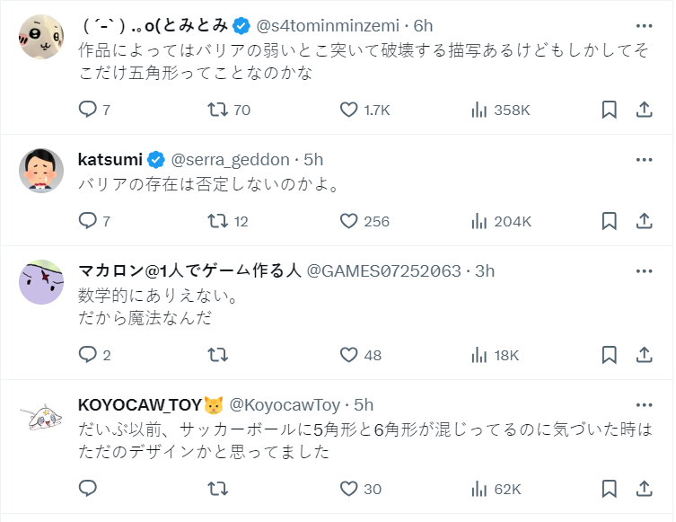Viewport: 676px width, 522px height.
Task: Bookmark the マカロン tweet
Action: 608,355
